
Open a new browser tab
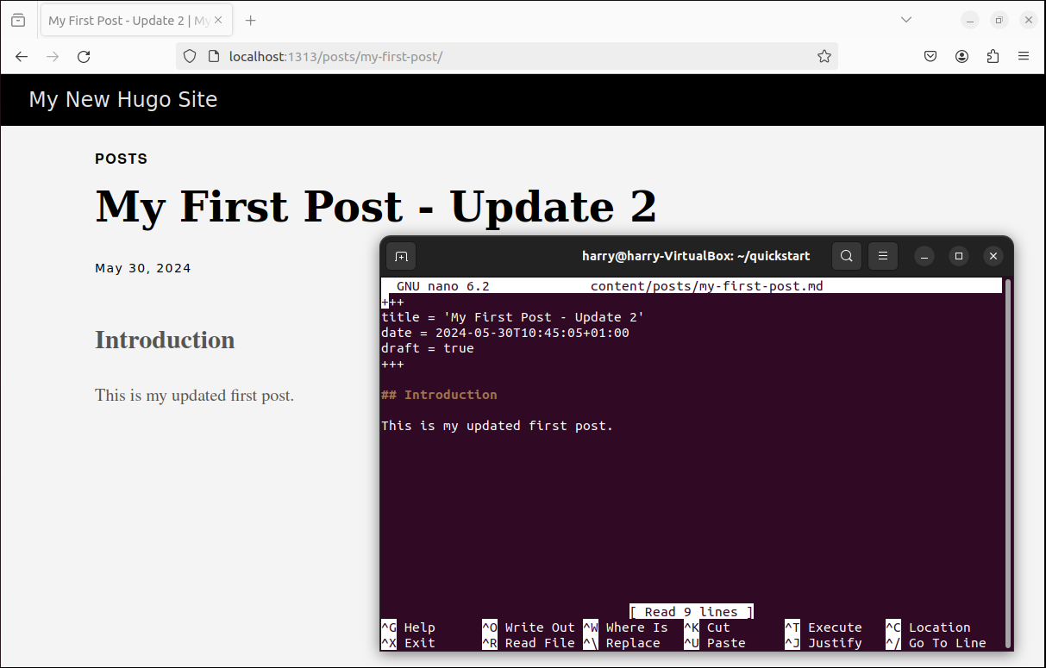point(250,20)
